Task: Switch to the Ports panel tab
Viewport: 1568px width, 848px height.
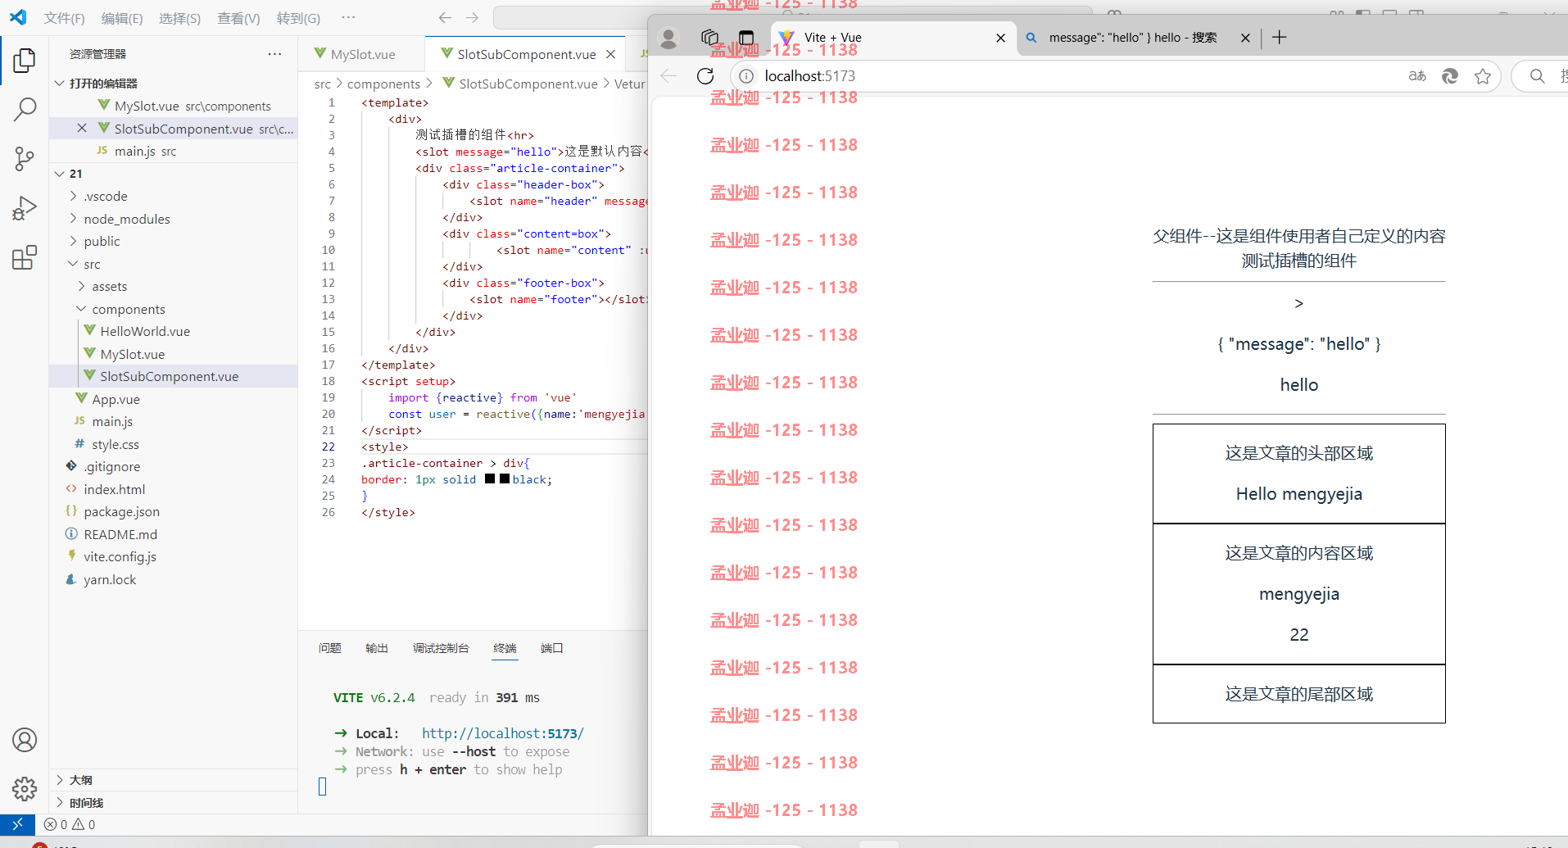Action: [551, 648]
